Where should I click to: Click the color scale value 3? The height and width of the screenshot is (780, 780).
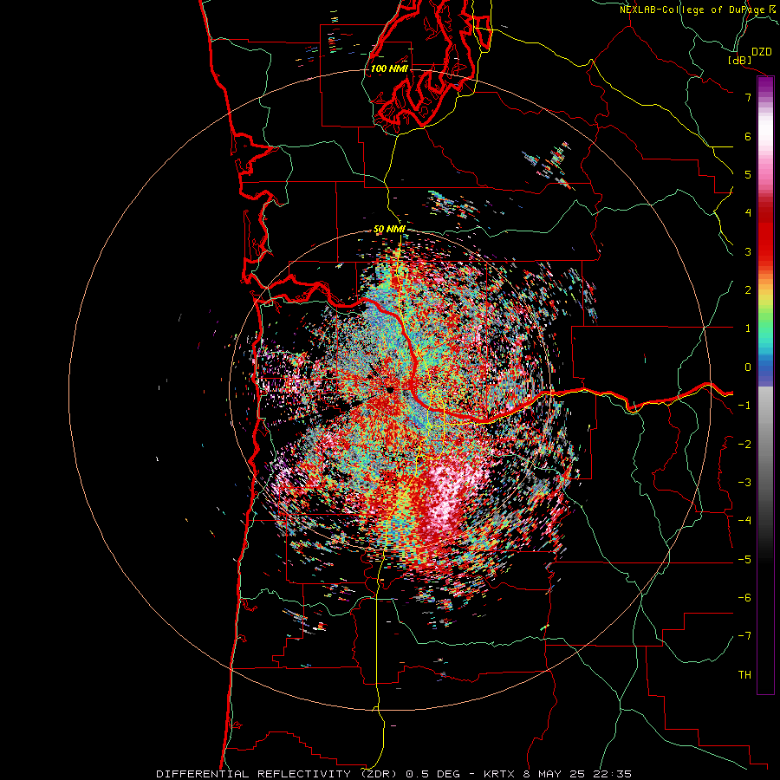point(748,251)
